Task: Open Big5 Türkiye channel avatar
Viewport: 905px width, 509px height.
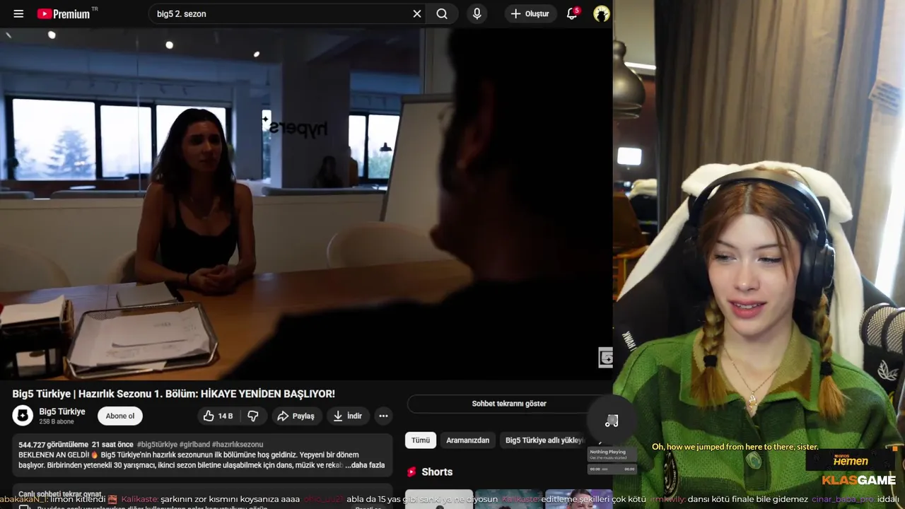Action: 23,416
